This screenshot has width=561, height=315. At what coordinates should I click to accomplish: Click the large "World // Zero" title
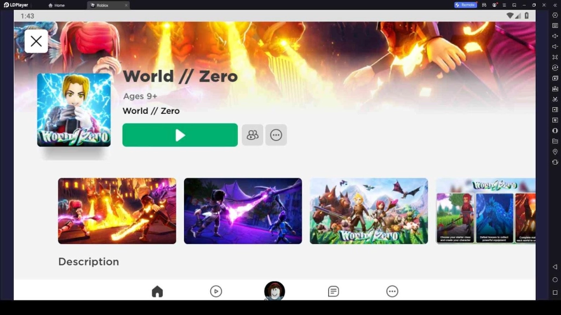[180, 77]
